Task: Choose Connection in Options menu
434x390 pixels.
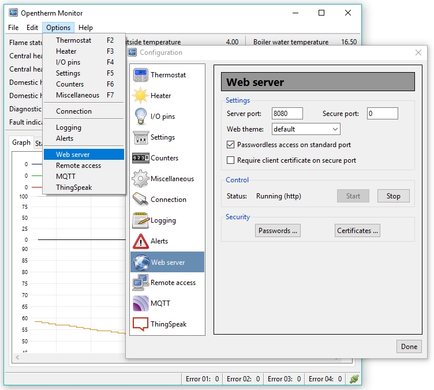Action: (x=84, y=111)
